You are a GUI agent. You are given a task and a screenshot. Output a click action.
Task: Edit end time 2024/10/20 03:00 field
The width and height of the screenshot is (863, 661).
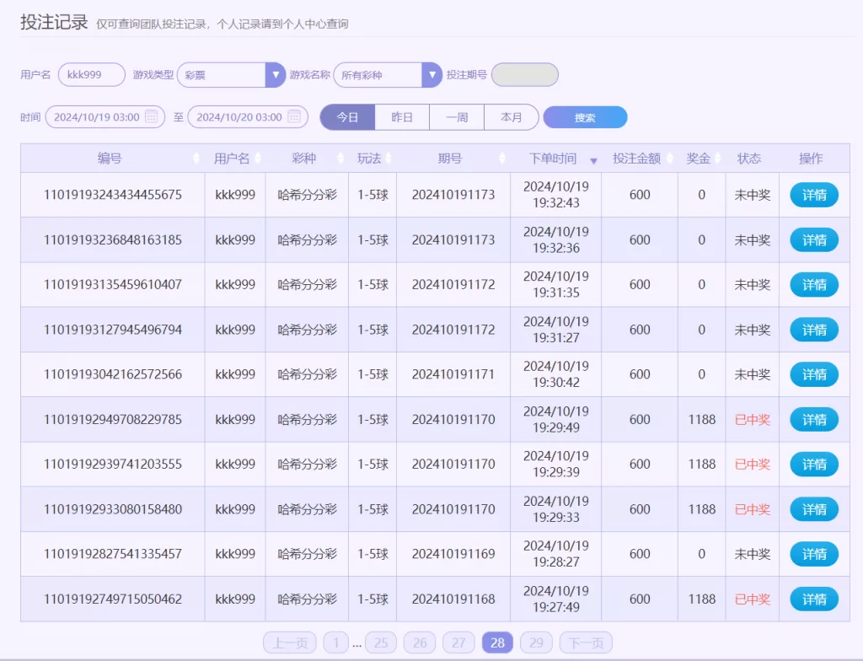pyautogui.click(x=248, y=117)
